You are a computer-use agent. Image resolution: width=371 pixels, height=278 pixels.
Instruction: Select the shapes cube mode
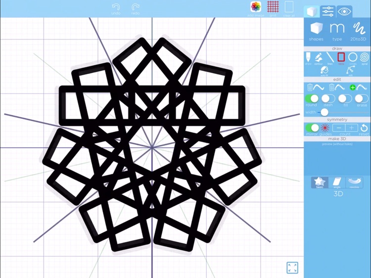coord(316,32)
